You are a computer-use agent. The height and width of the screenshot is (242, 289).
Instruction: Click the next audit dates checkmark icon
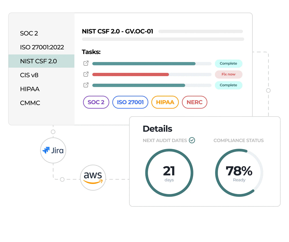(192, 140)
